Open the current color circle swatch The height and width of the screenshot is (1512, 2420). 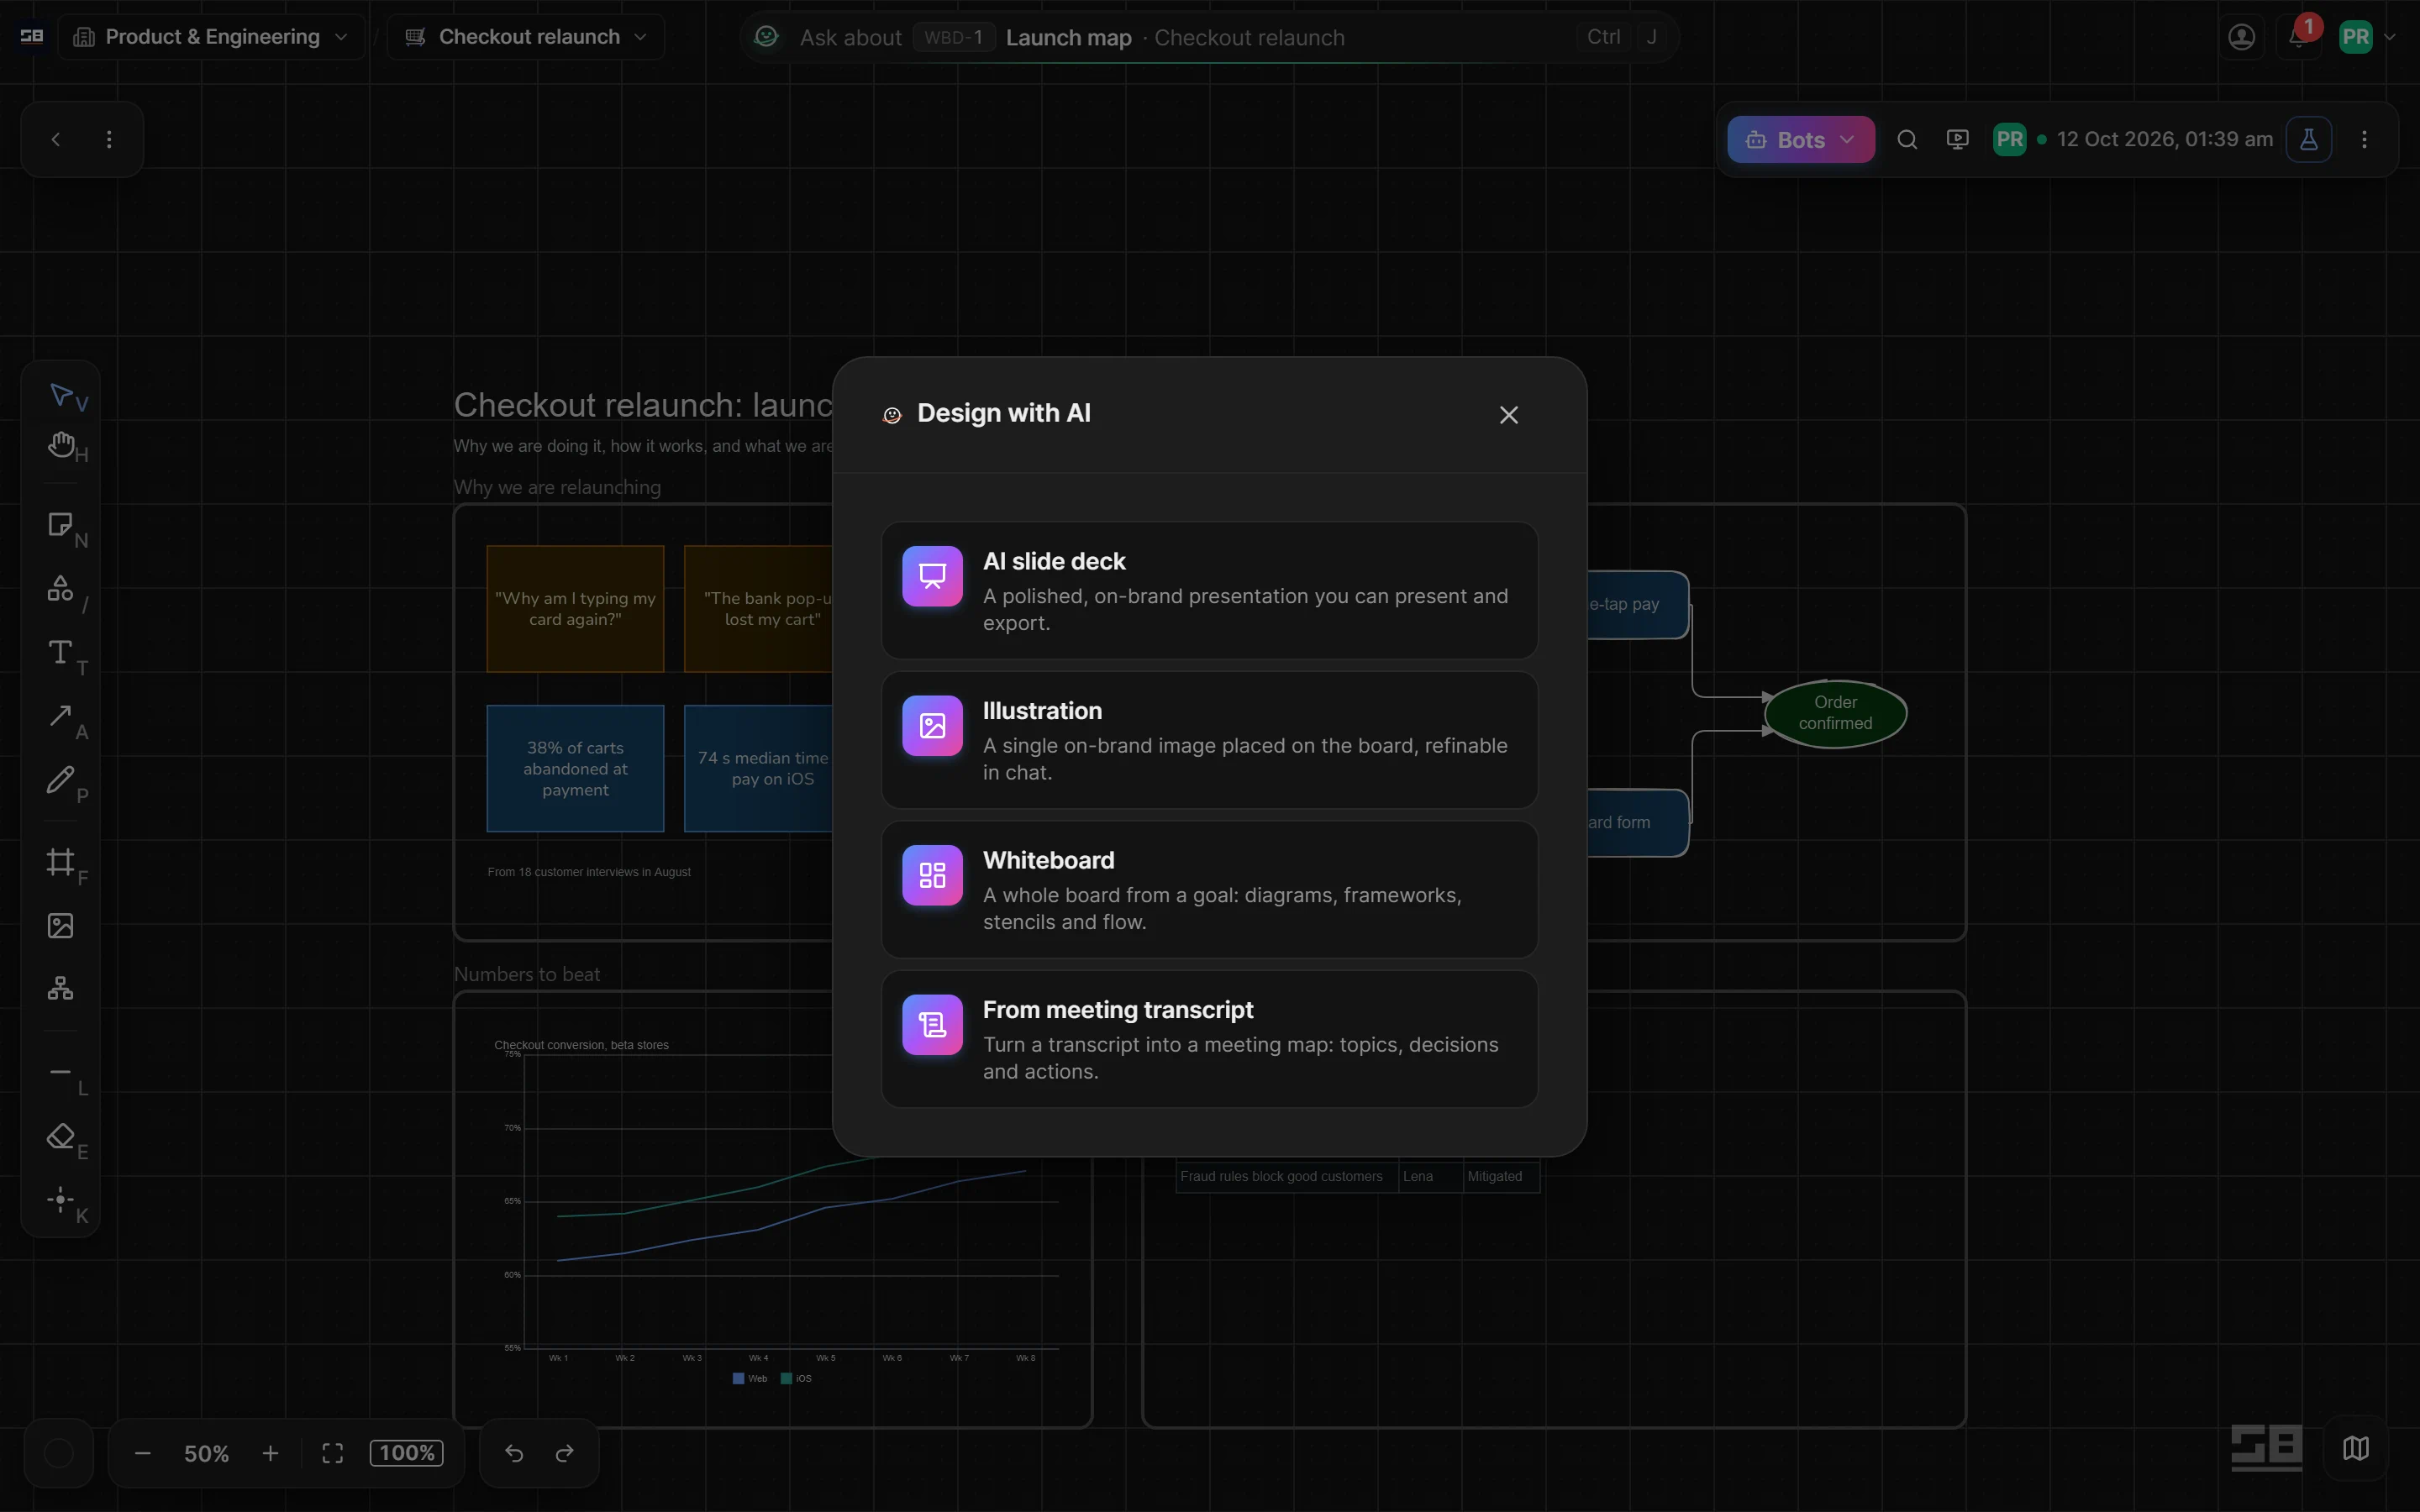59,1453
